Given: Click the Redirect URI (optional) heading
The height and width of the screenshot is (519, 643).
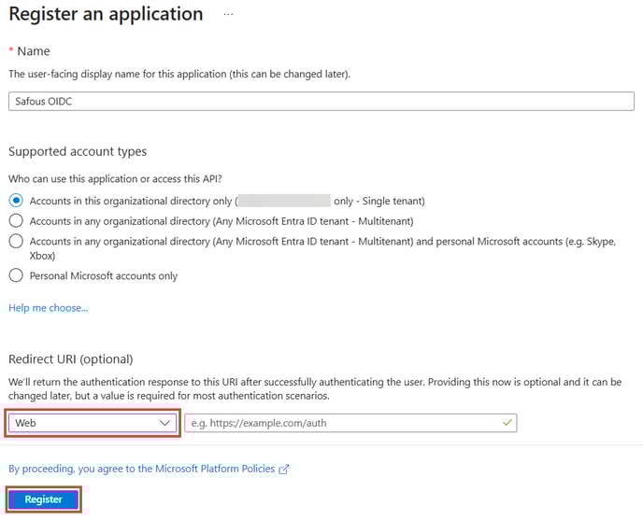Looking at the screenshot, I should [71, 359].
